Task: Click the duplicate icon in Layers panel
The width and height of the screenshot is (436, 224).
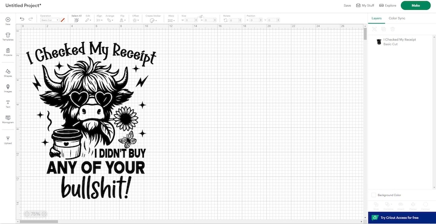Action: click(383, 29)
